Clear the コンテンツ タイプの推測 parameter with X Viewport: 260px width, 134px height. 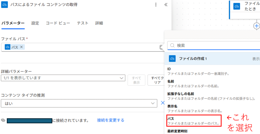[x=162, y=103]
